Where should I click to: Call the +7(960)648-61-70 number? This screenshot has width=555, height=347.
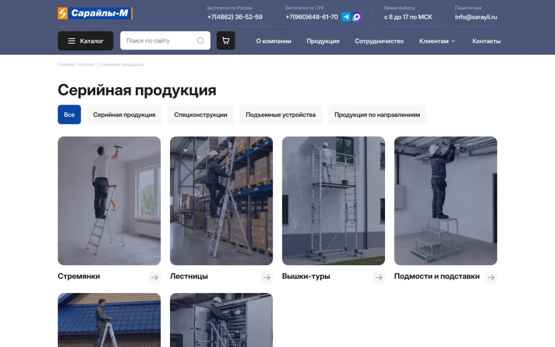tap(312, 17)
